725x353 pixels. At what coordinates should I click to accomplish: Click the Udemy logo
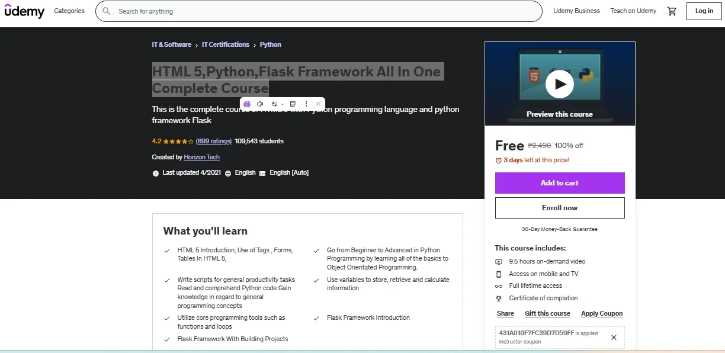24,11
